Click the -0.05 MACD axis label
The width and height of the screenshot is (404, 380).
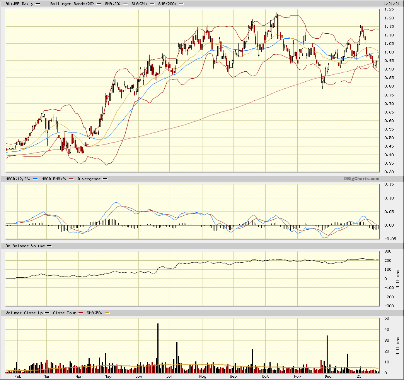[x=390, y=239]
